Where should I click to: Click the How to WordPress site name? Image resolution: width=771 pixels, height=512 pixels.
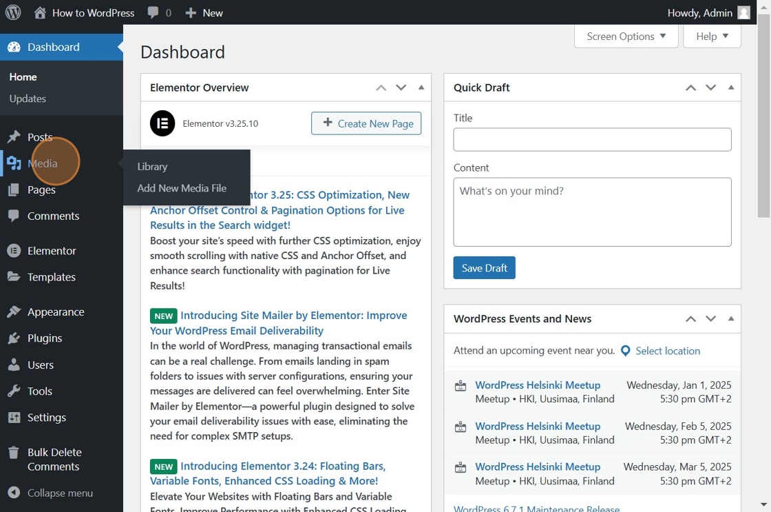pyautogui.click(x=94, y=13)
